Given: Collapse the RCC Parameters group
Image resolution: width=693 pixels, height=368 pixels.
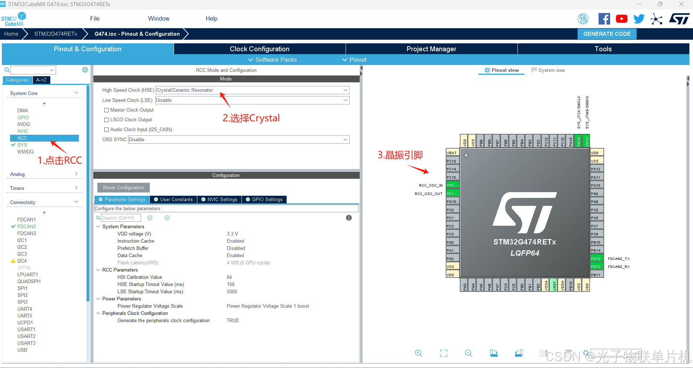Looking at the screenshot, I should click(98, 270).
